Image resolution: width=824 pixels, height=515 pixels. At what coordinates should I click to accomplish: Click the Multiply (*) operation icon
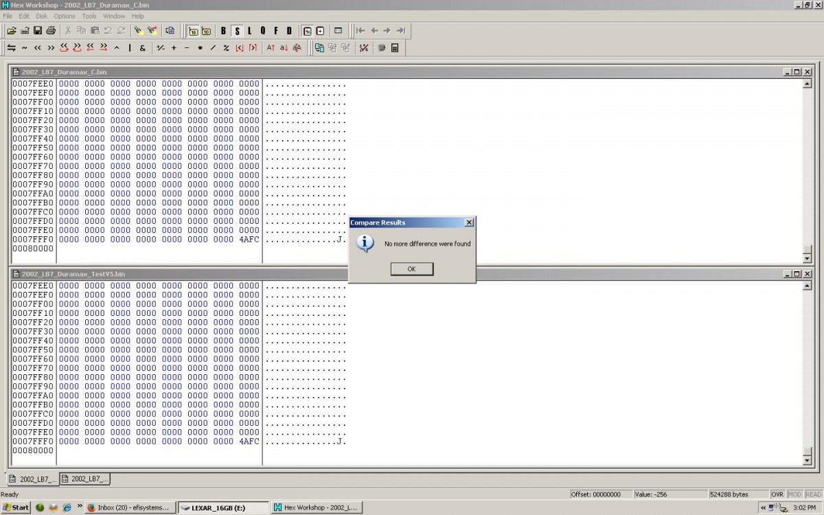[x=200, y=48]
